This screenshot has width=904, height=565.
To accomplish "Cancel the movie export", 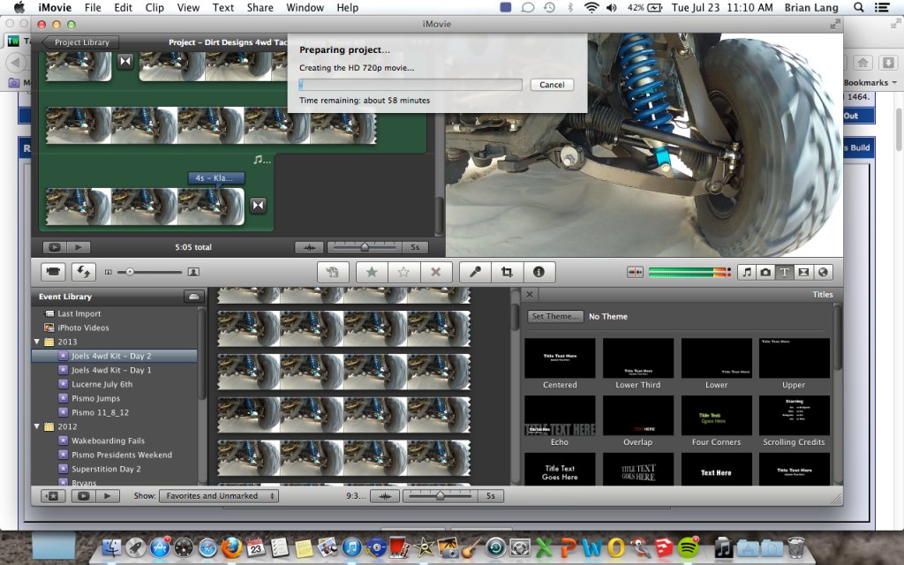I will 552,85.
